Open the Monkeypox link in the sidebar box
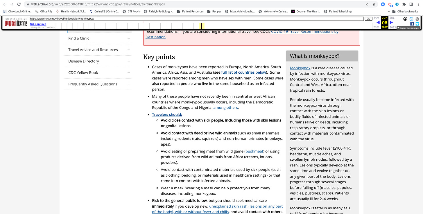The width and height of the screenshot is (423, 214). click(300, 68)
